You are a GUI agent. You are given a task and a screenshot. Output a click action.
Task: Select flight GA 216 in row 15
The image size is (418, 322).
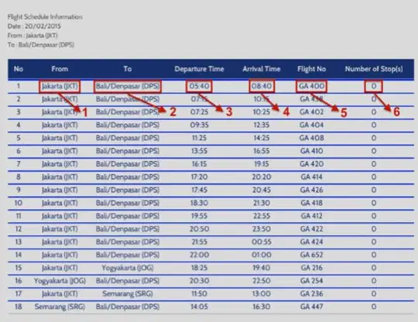[x=311, y=268]
